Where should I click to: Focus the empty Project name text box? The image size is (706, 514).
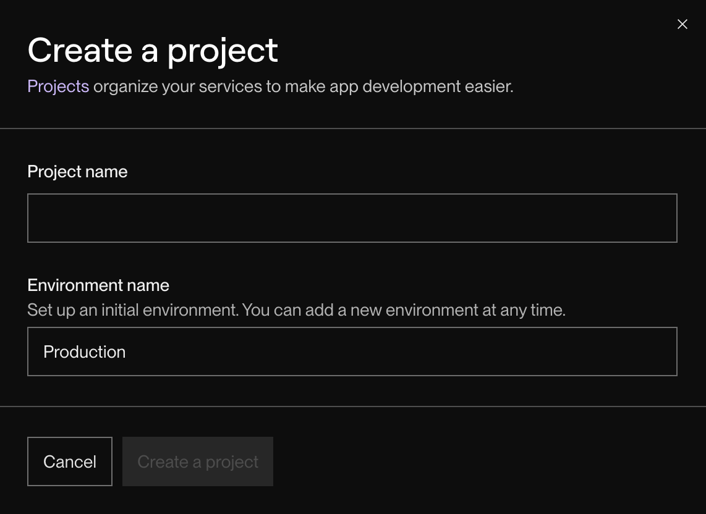click(x=352, y=217)
